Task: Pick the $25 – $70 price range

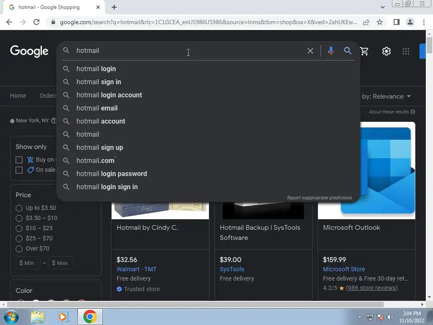Action: click(19, 239)
